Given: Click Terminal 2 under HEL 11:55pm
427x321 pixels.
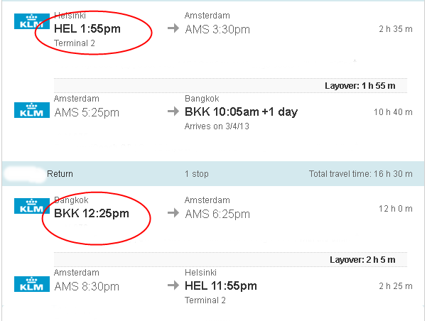Looking at the screenshot, I should [x=205, y=300].
